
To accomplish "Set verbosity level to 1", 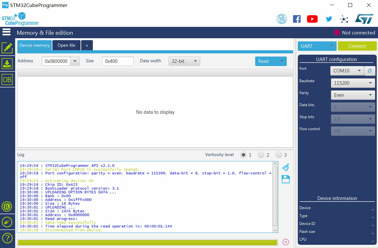I will [x=243, y=155].
